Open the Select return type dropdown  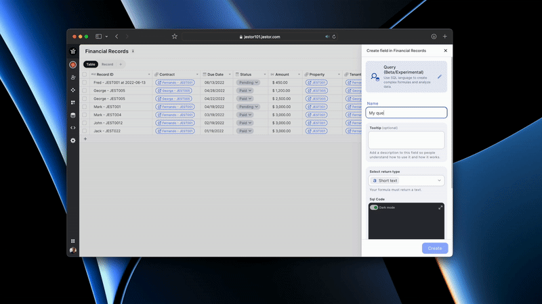pos(406,180)
